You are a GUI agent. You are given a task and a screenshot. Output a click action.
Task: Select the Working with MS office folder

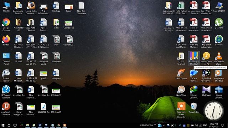coord(169,8)
